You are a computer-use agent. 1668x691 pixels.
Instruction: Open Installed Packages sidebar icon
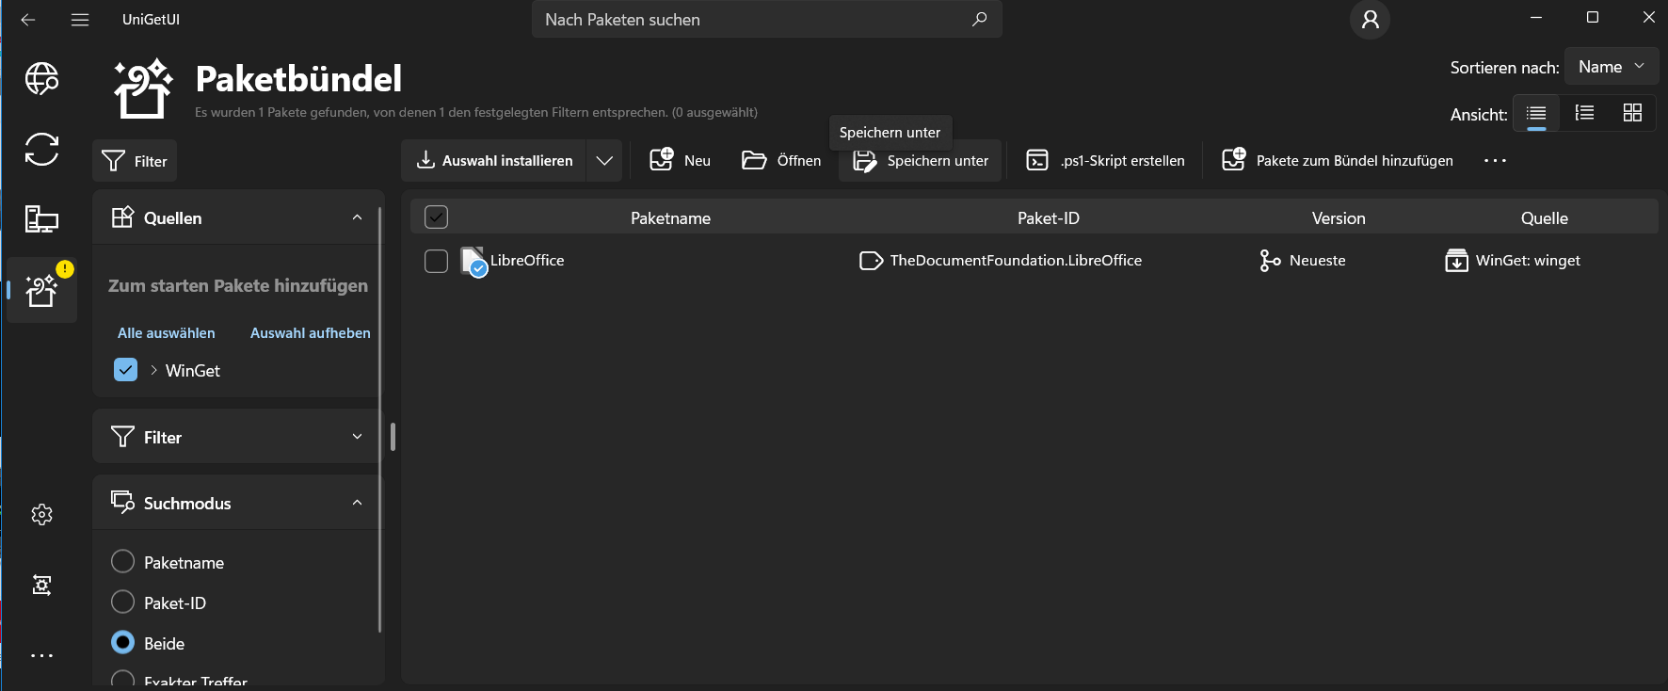pos(41,219)
